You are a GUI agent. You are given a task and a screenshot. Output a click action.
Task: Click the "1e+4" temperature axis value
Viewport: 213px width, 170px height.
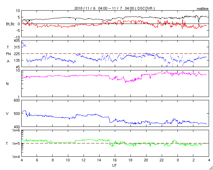point(16,157)
